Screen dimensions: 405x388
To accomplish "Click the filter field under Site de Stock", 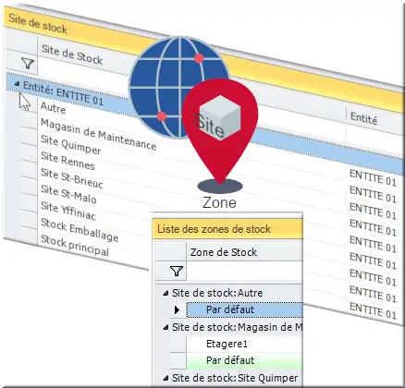I will click(x=85, y=73).
